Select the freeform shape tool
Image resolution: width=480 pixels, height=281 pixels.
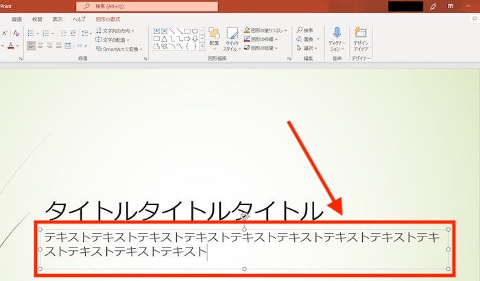[157, 47]
